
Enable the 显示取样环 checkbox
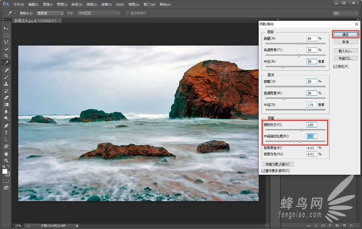127,13
